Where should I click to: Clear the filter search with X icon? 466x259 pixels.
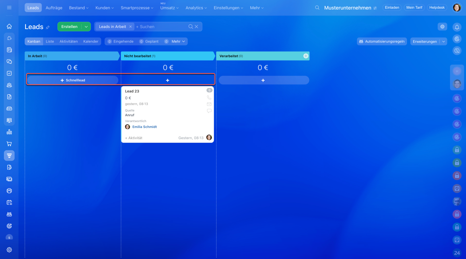coord(197,27)
